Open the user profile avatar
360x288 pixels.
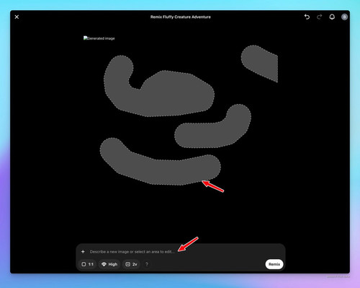coord(344,17)
